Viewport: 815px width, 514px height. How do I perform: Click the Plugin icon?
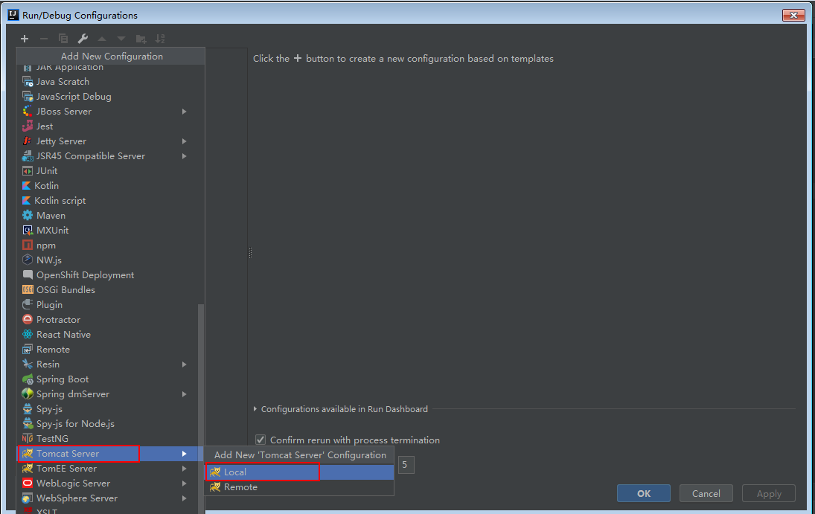[28, 304]
